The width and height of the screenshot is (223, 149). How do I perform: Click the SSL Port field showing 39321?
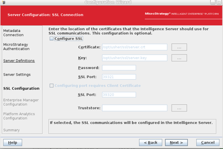click(x=119, y=77)
